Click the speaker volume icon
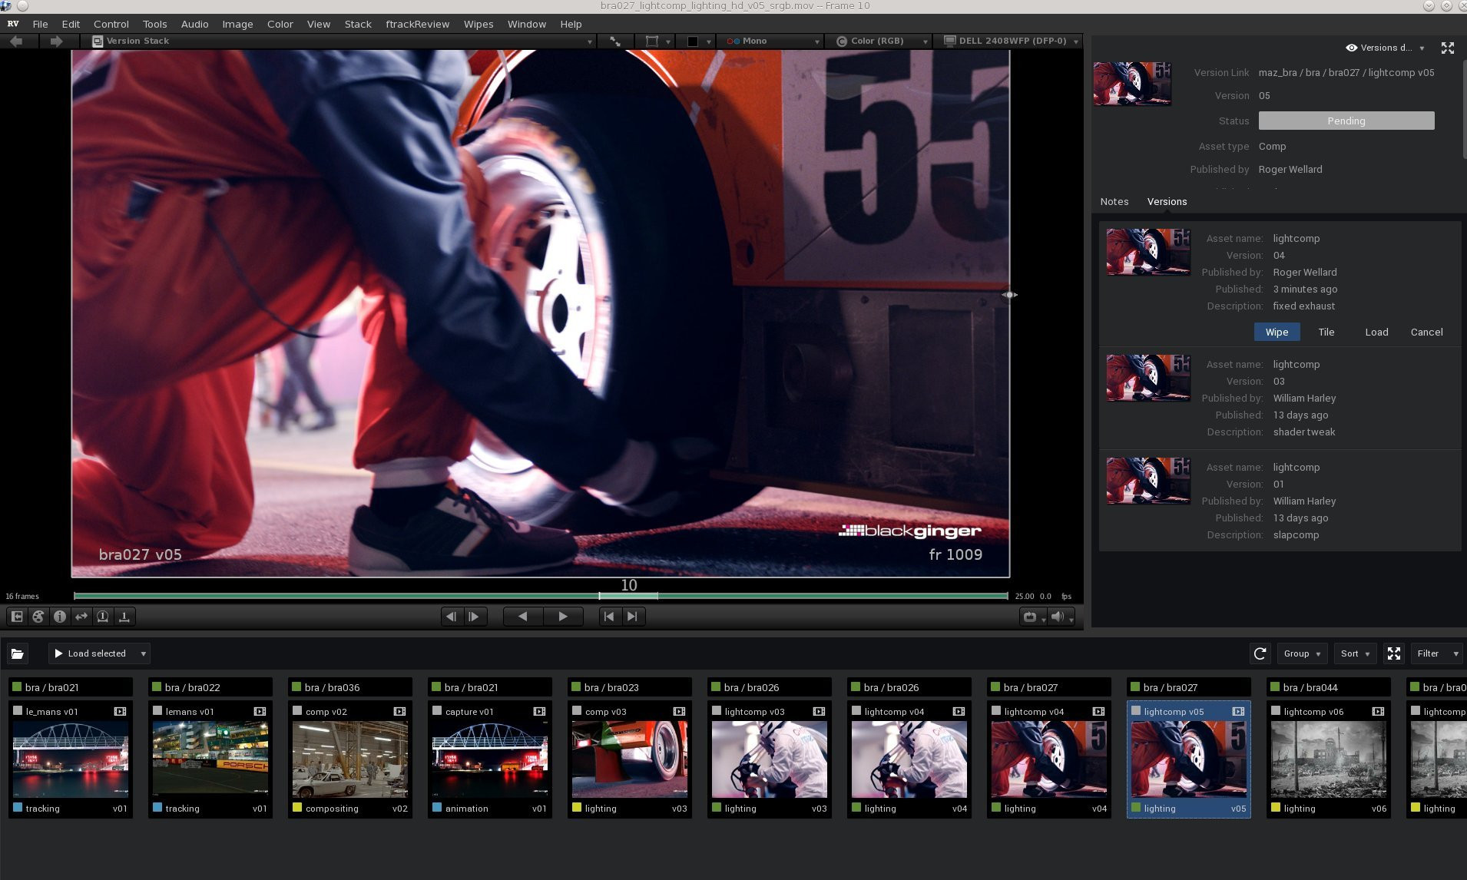This screenshot has width=1467, height=880. [1060, 617]
